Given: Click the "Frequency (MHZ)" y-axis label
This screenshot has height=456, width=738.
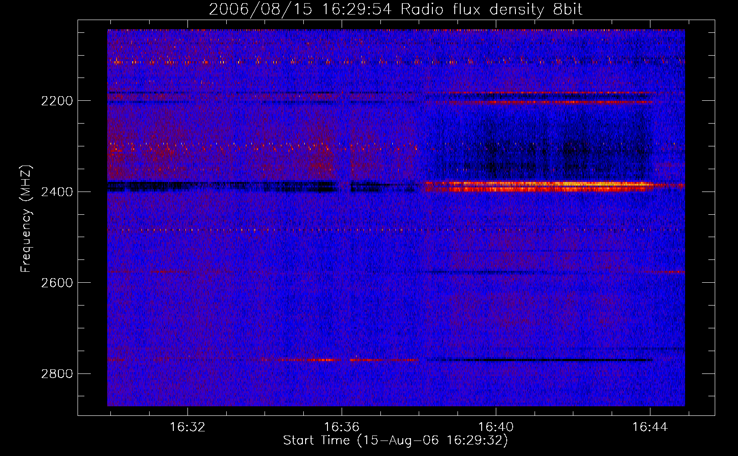Looking at the screenshot, I should pos(26,219).
